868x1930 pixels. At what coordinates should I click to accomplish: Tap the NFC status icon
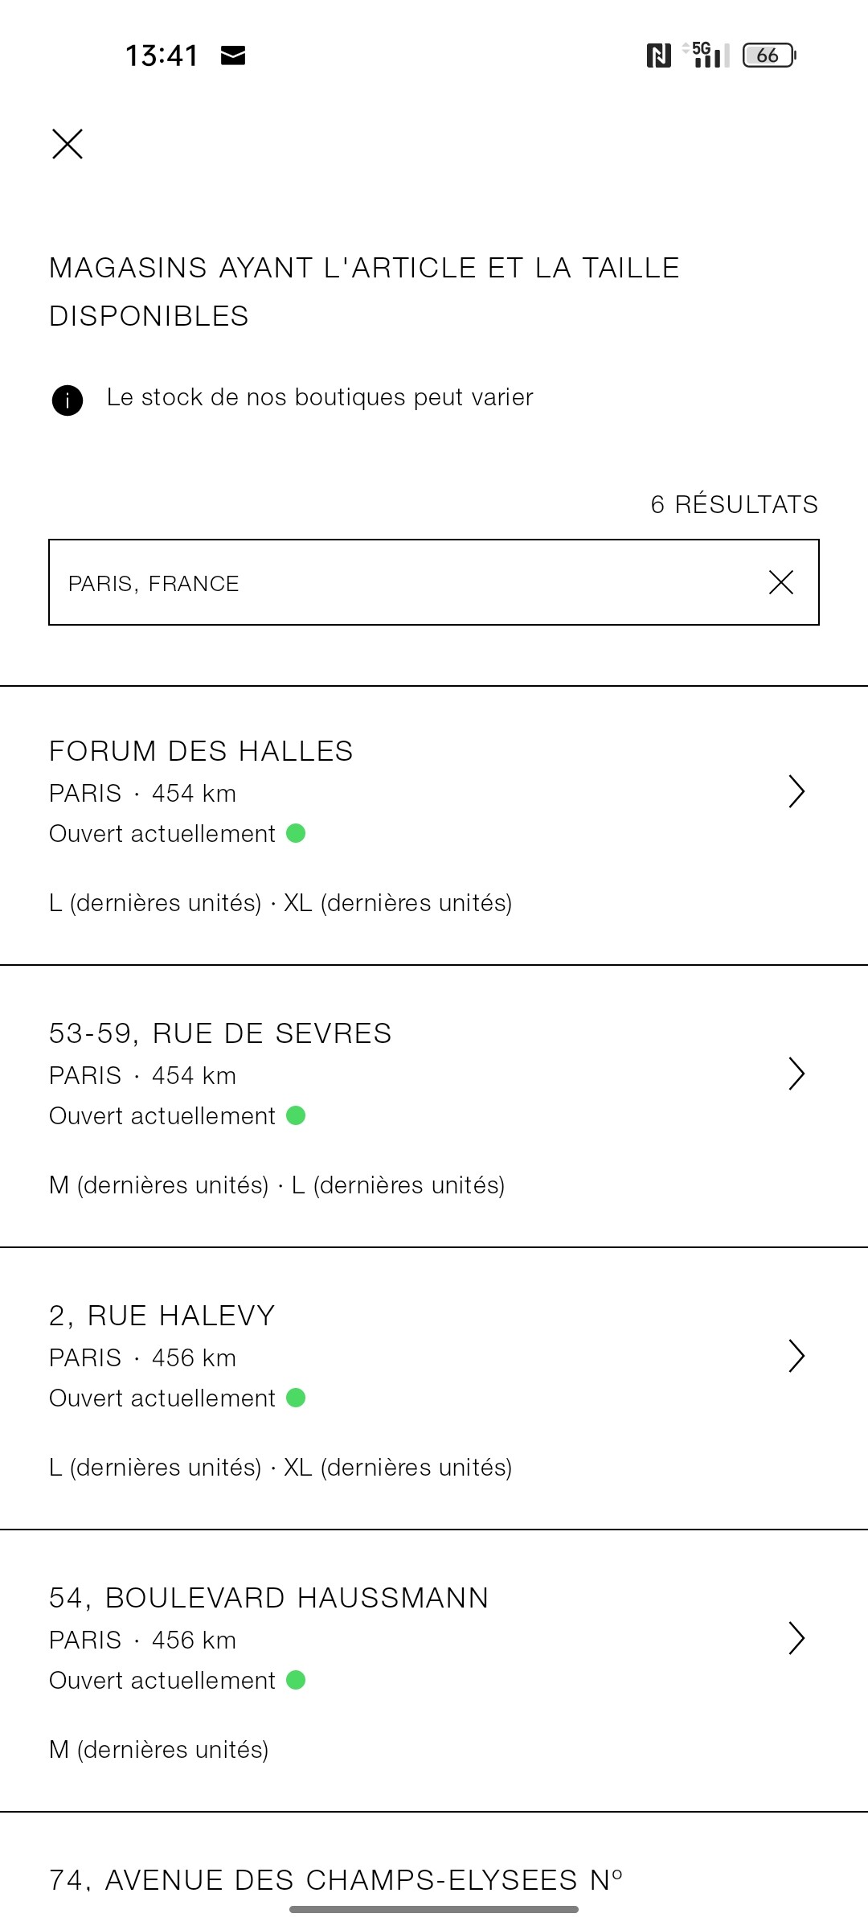pos(658,55)
